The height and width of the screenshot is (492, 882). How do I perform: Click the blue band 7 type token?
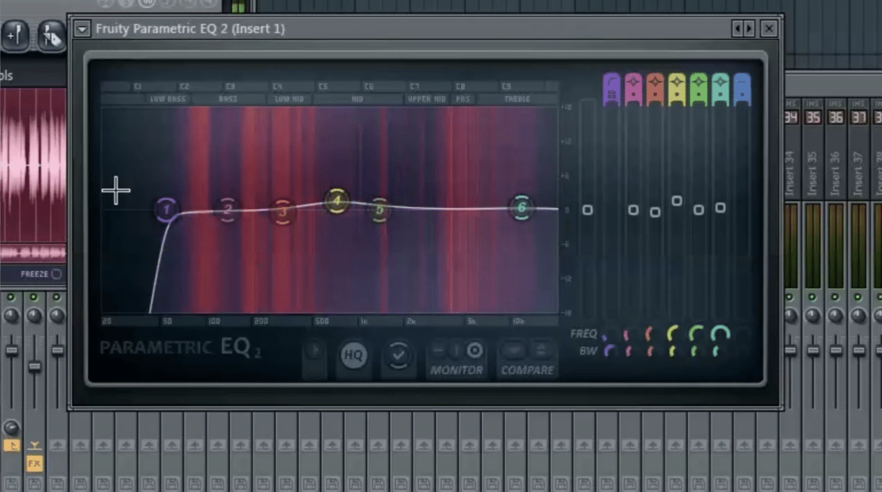(x=741, y=89)
